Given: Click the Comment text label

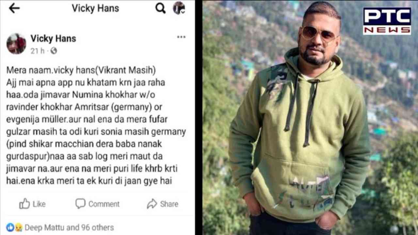Looking at the screenshot, I should [x=104, y=204].
